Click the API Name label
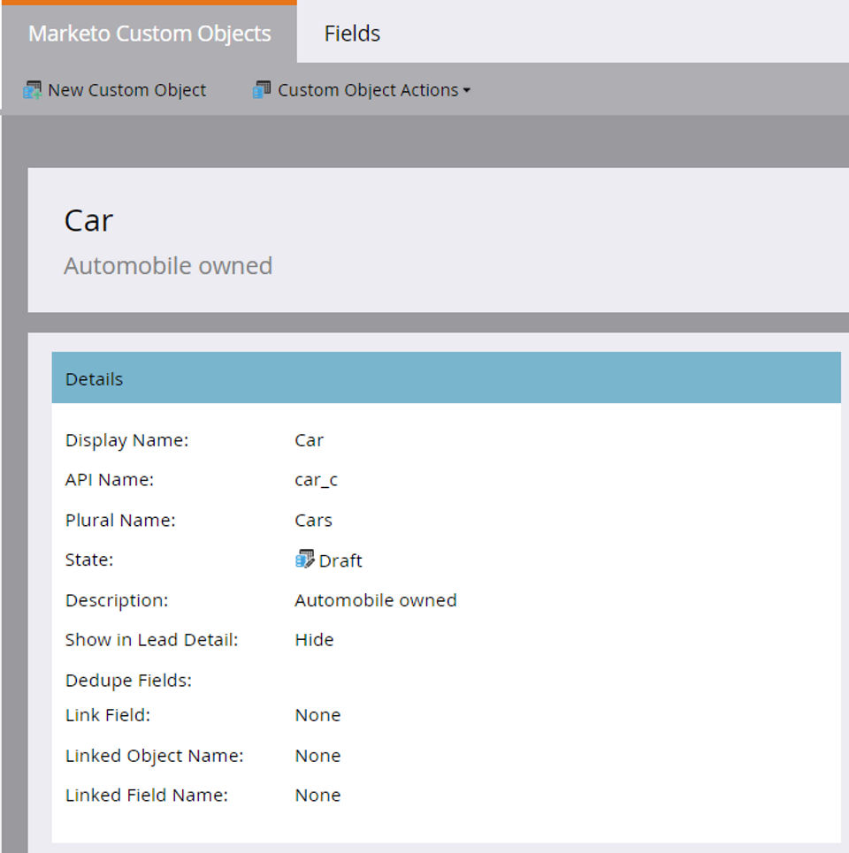The width and height of the screenshot is (849, 853). [x=110, y=480]
